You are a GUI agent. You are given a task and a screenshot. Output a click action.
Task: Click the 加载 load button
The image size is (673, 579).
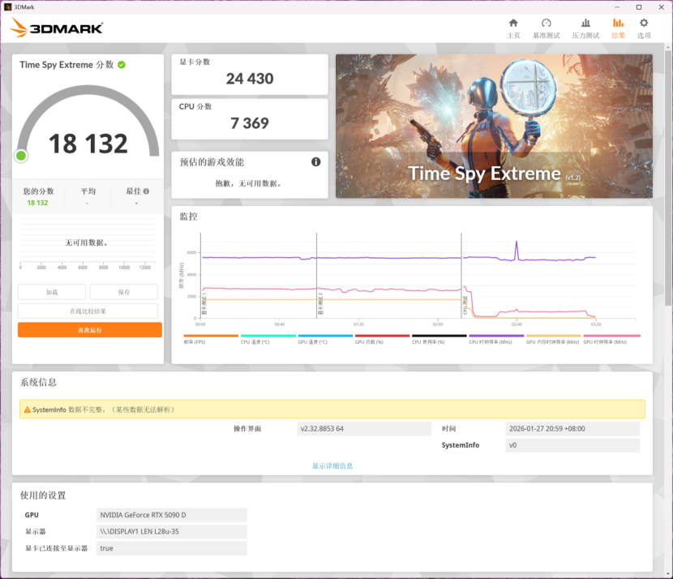(x=52, y=292)
